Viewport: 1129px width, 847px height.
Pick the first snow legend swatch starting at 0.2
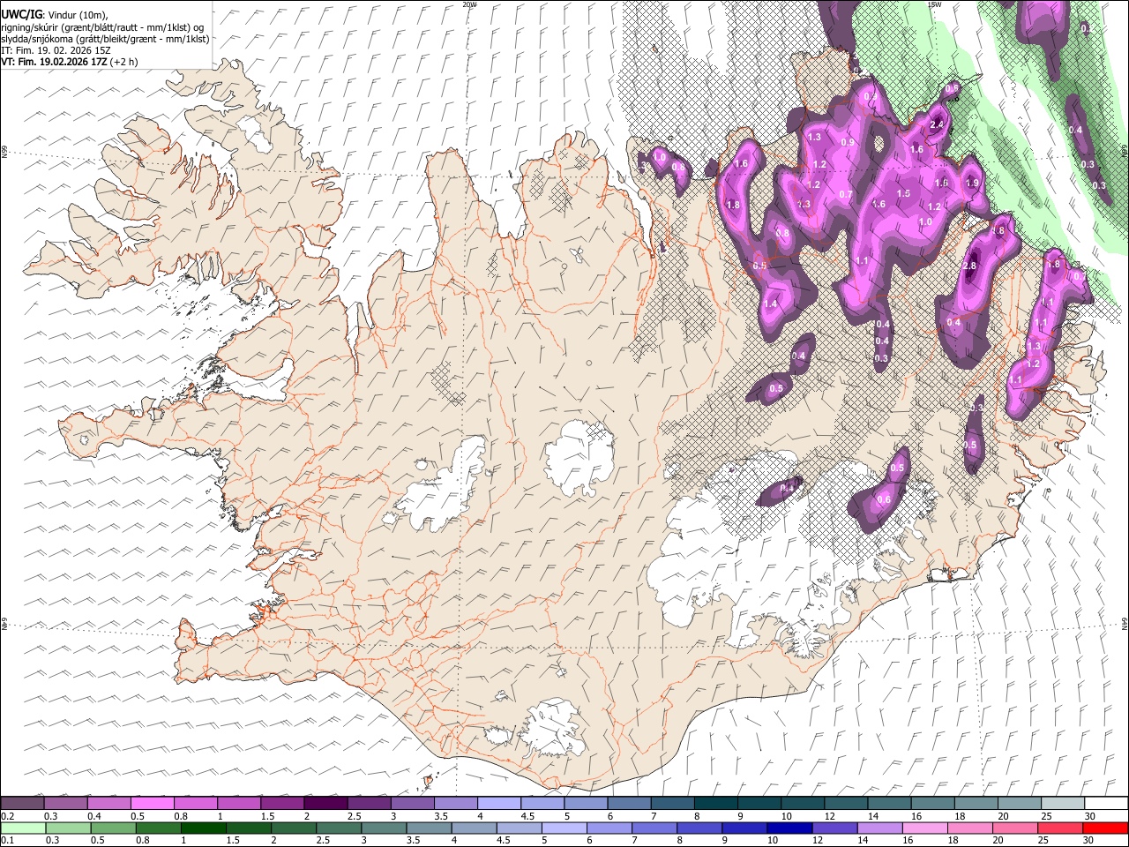coord(23,804)
